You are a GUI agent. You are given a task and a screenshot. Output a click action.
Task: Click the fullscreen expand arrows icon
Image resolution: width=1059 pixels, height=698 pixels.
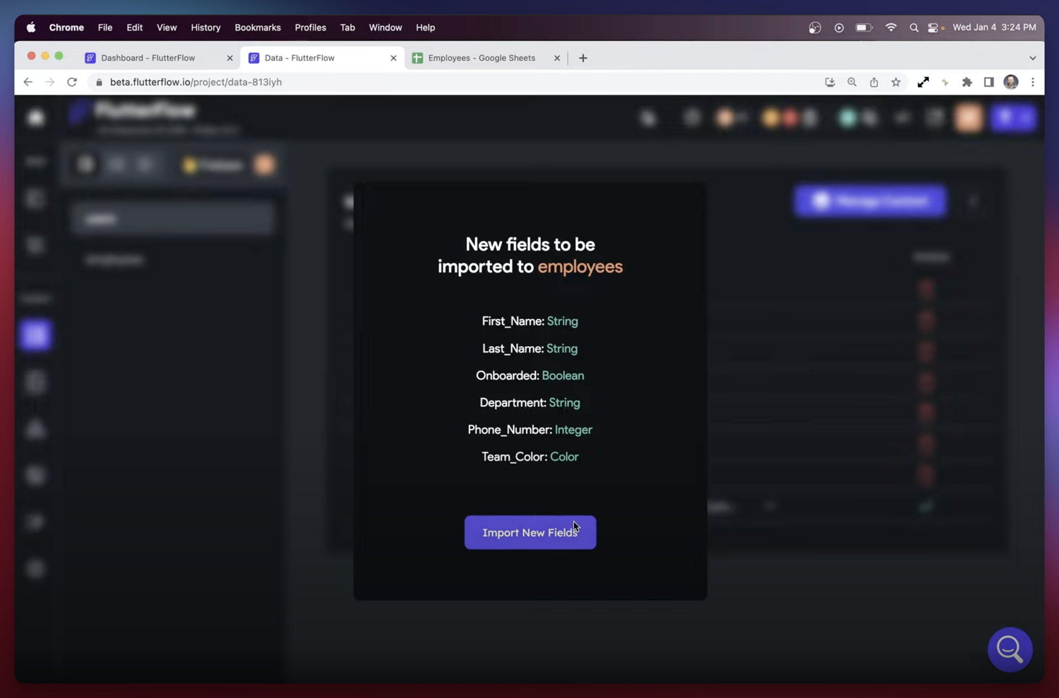tap(923, 82)
